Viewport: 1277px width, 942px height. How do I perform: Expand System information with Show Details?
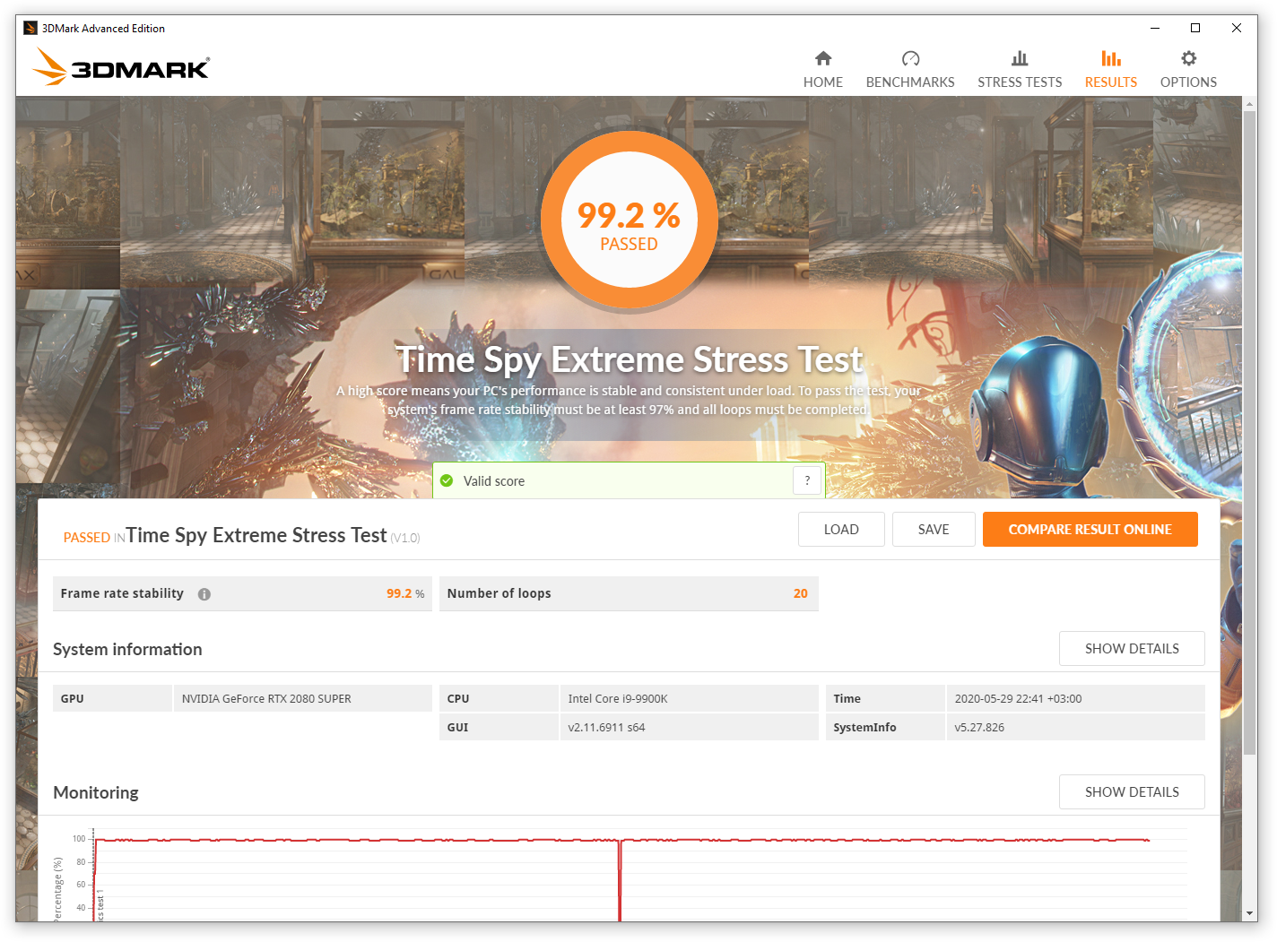[x=1131, y=649]
